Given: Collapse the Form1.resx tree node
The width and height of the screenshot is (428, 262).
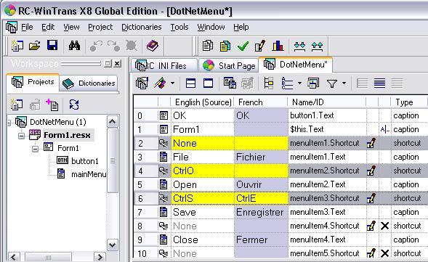Looking at the screenshot, I should [x=21, y=136].
